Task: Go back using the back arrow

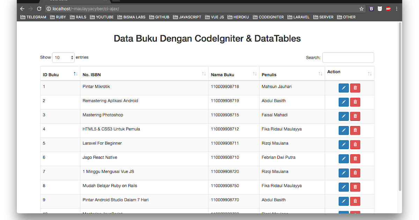Action: [x=22, y=9]
